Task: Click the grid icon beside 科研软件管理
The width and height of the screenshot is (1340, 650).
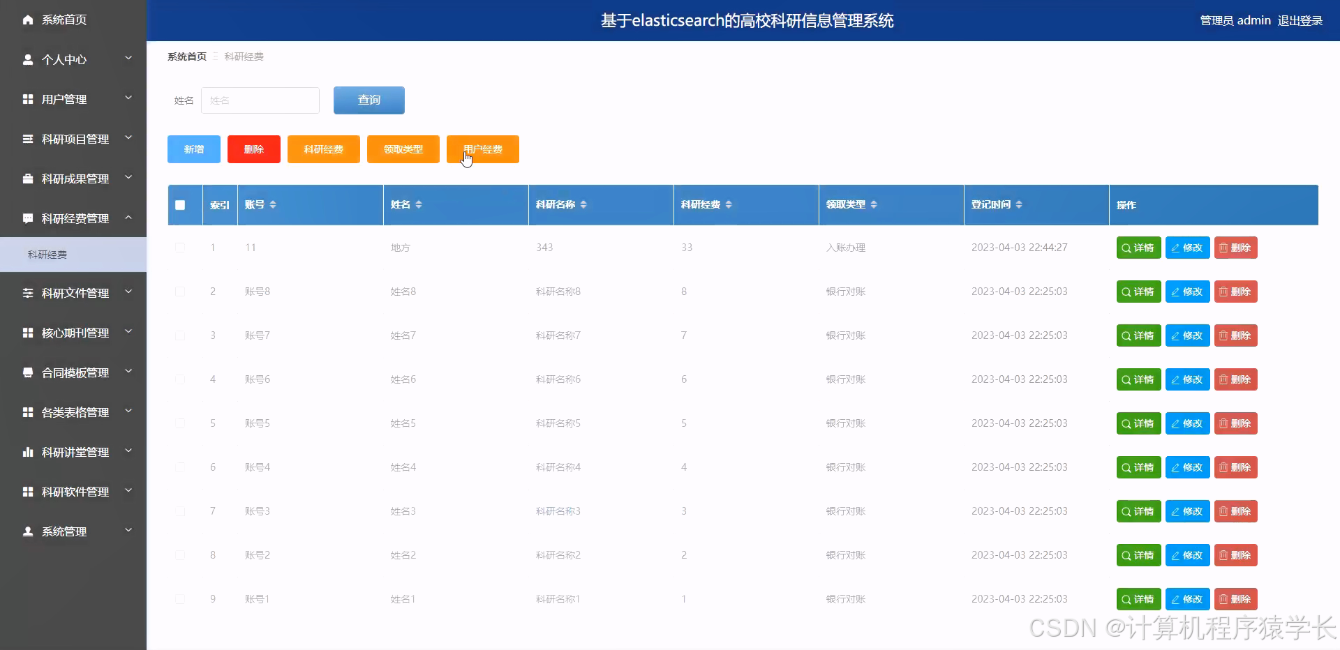Action: [28, 492]
